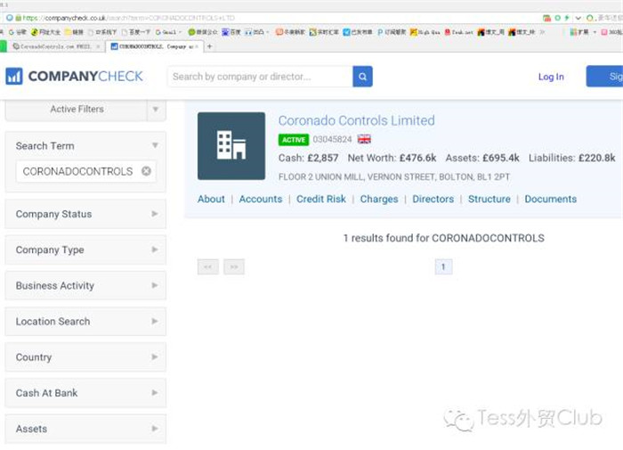The height and width of the screenshot is (450, 623).
Task: Open the Documents link
Action: [550, 199]
